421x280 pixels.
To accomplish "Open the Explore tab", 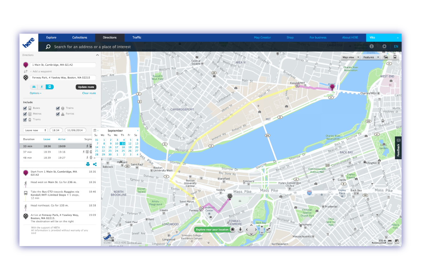I will point(51,37).
